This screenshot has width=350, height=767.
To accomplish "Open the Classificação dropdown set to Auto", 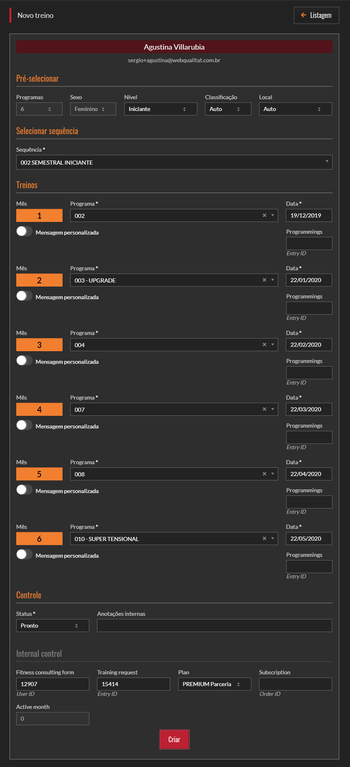I will pos(228,109).
